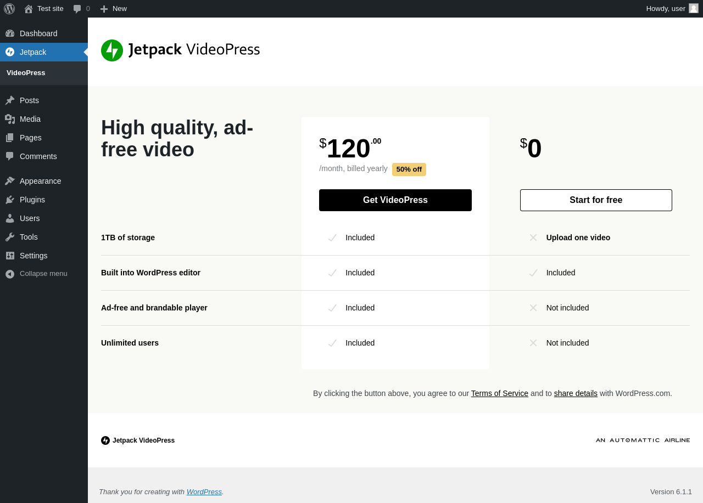The image size is (703, 503).
Task: Click the Pages sidebar icon
Action: point(10,138)
